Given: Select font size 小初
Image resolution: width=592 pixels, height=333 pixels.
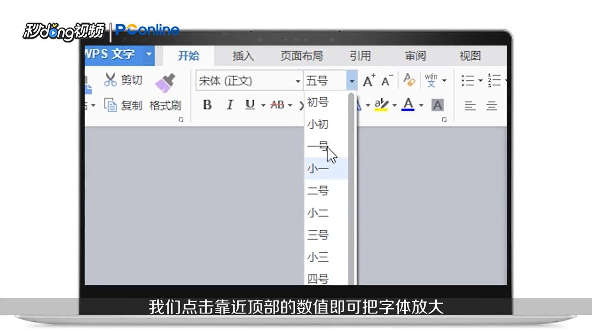Looking at the screenshot, I should [x=326, y=124].
